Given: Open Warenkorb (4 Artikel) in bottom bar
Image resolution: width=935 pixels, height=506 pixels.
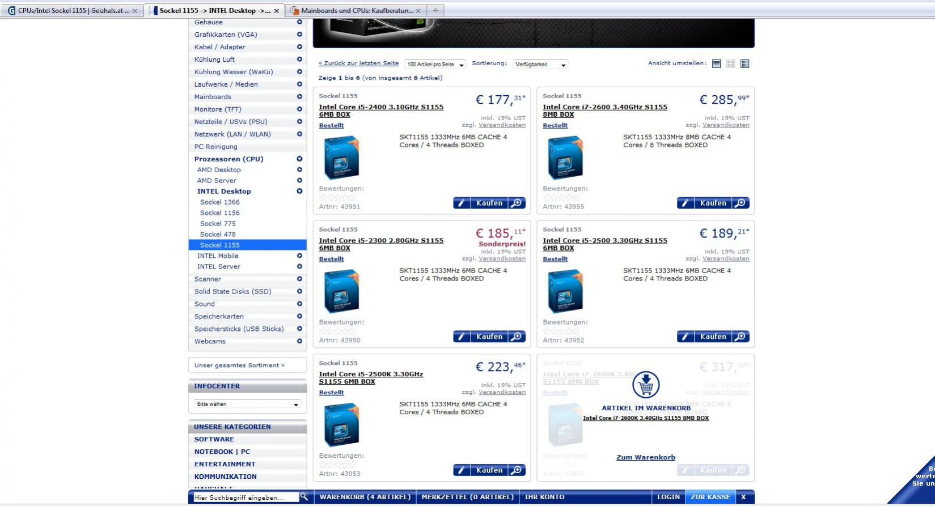Looking at the screenshot, I should (365, 497).
